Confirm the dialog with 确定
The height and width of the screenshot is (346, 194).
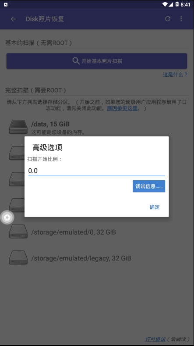[x=155, y=207]
